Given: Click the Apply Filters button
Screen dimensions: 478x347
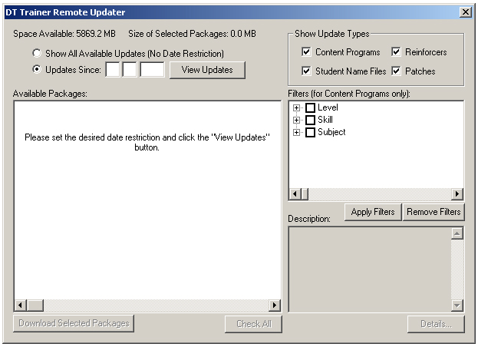Looking at the screenshot, I should click(373, 212).
